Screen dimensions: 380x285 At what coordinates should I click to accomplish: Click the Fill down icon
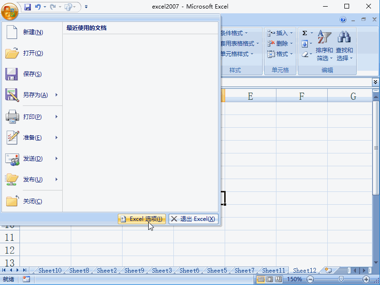[304, 44]
